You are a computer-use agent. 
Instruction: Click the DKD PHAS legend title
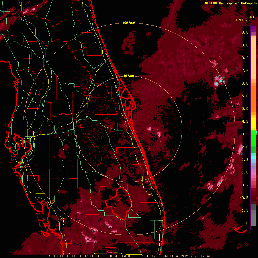pos(246,18)
